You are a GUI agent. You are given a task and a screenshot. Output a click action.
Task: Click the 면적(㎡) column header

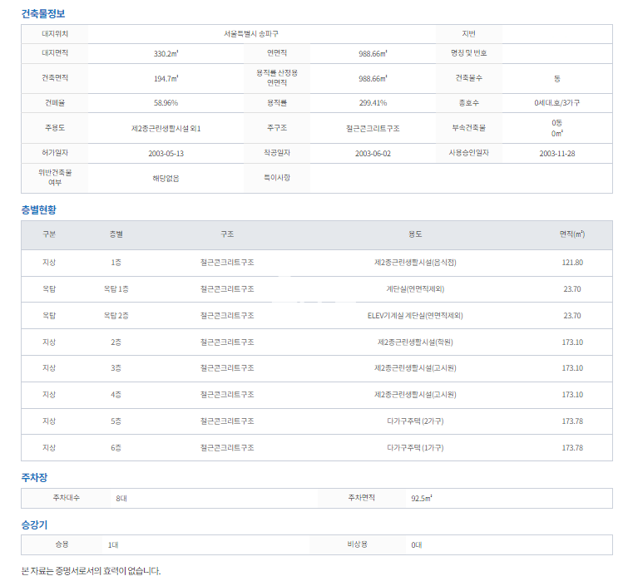571,234
